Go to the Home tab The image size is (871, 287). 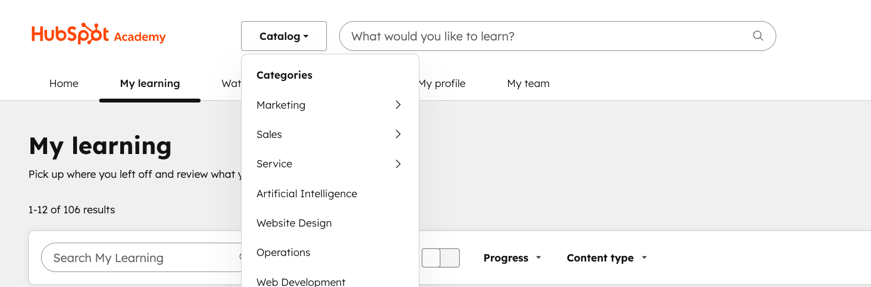coord(64,84)
